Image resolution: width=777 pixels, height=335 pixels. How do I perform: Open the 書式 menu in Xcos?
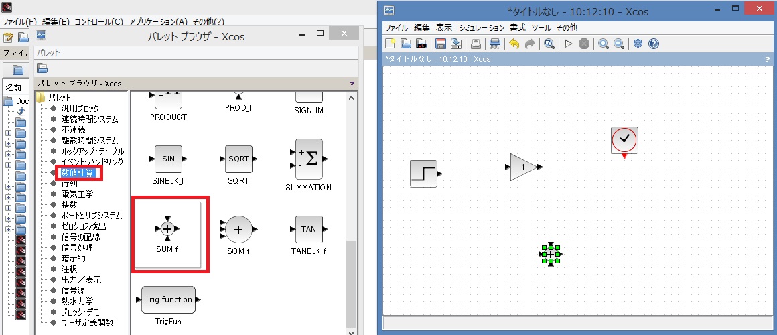(517, 27)
